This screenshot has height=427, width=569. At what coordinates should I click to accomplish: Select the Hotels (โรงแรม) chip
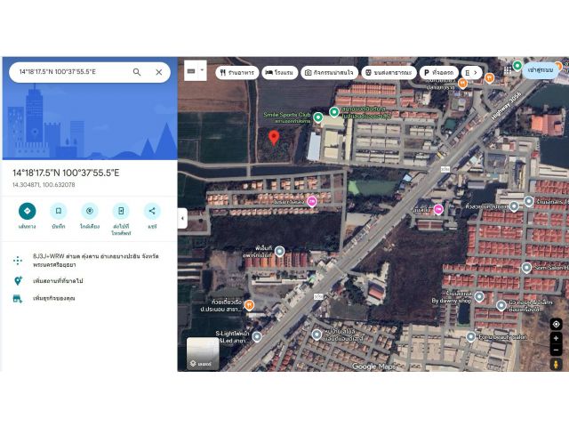point(279,72)
